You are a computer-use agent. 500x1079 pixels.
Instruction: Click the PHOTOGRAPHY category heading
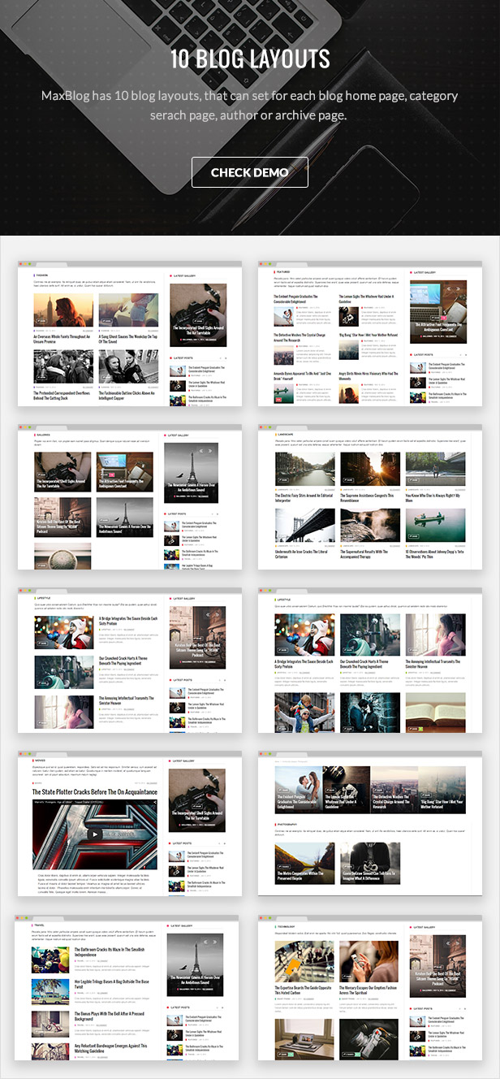pyautogui.click(x=288, y=824)
